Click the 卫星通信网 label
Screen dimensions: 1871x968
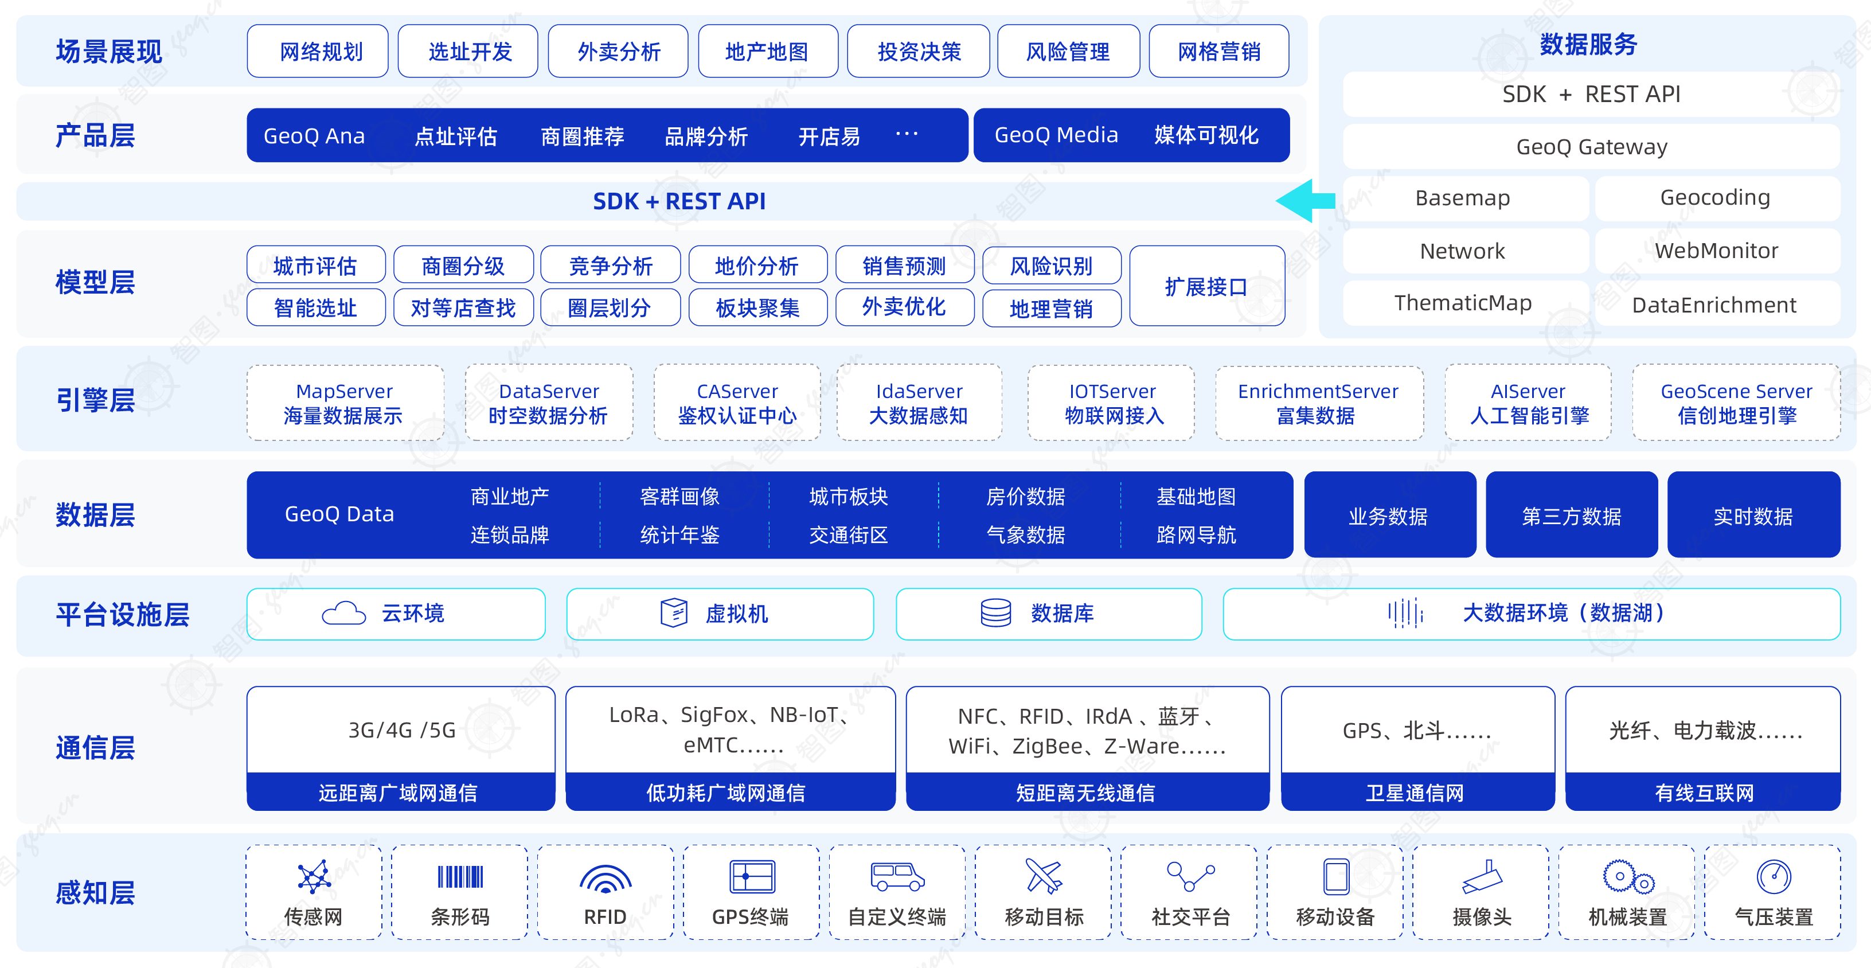click(x=1416, y=793)
